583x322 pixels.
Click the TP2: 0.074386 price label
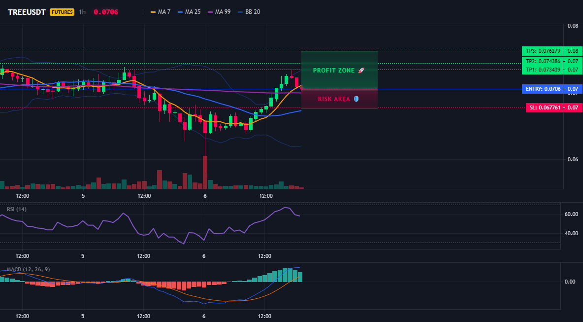[543, 61]
